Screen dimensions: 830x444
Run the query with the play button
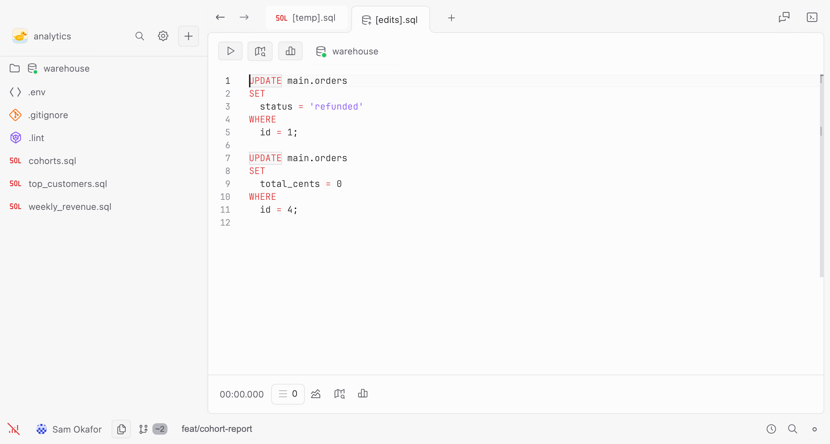230,51
